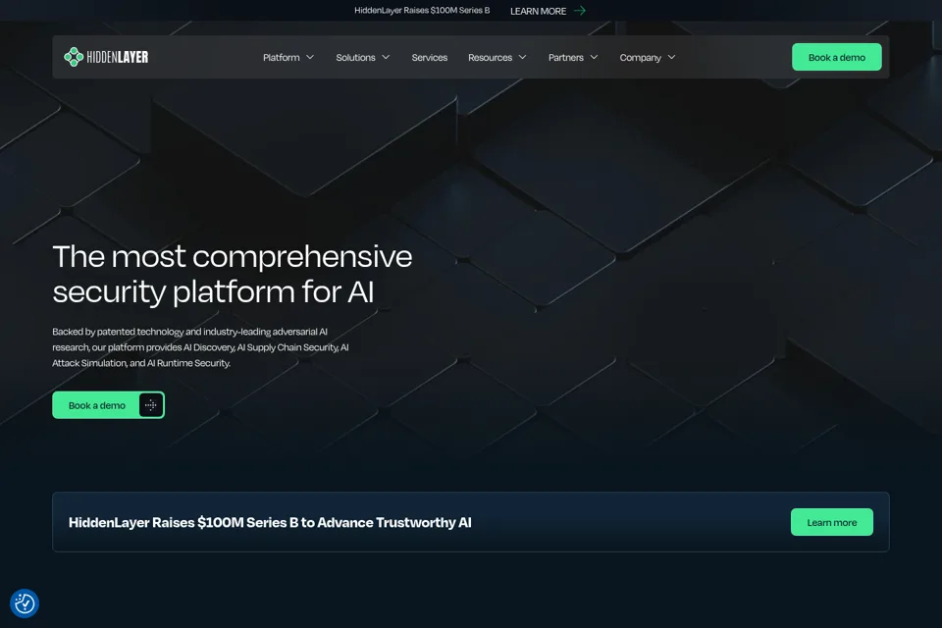
Task: Open the Resources menu label
Action: (x=491, y=57)
